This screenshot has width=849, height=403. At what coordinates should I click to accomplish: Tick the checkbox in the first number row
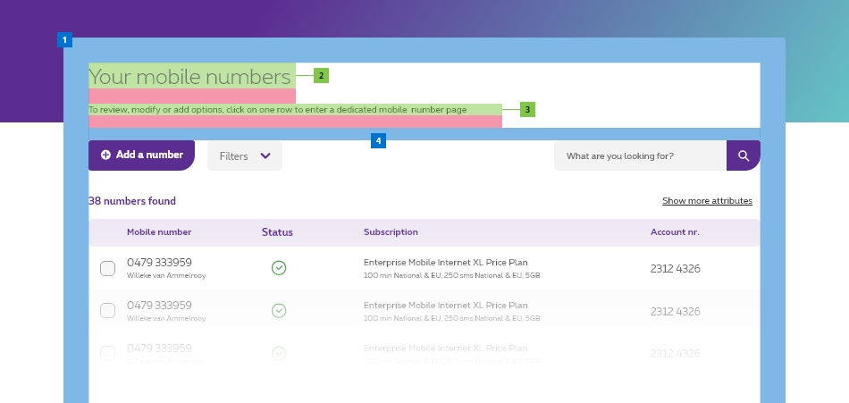pyautogui.click(x=108, y=268)
